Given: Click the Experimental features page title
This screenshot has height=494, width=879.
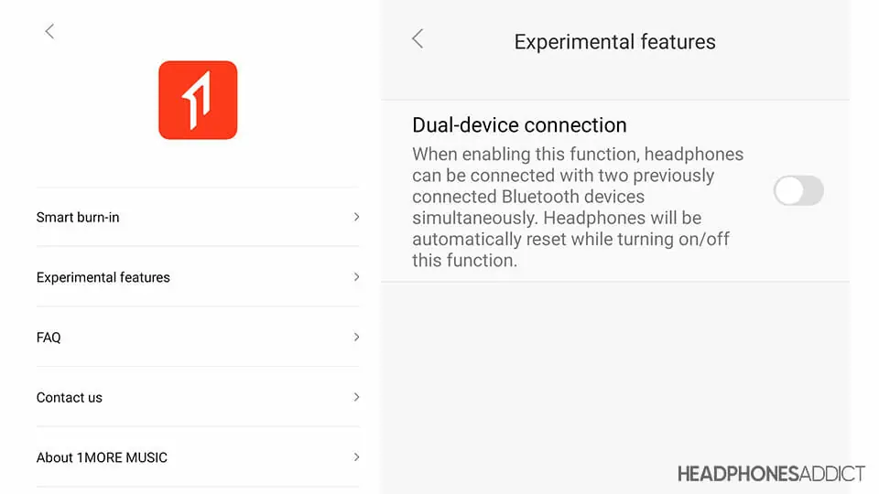Looking at the screenshot, I should tap(614, 42).
